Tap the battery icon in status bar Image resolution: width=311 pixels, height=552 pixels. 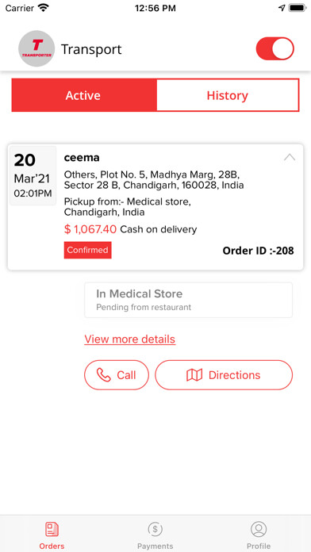[x=298, y=8]
